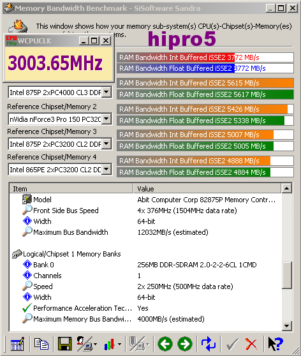Open dropdown arrow beside bar chart icon
This screenshot has width=301, height=356.
(x=119, y=345)
